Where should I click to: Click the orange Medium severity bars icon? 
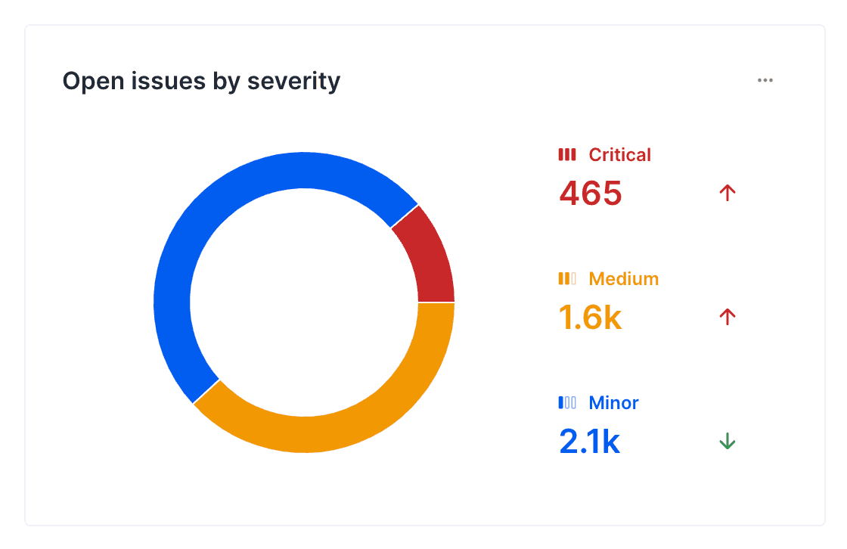coord(567,278)
